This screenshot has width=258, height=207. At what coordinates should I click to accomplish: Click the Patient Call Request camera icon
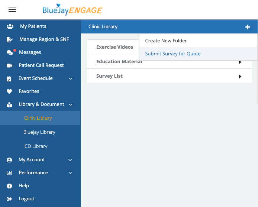point(10,65)
